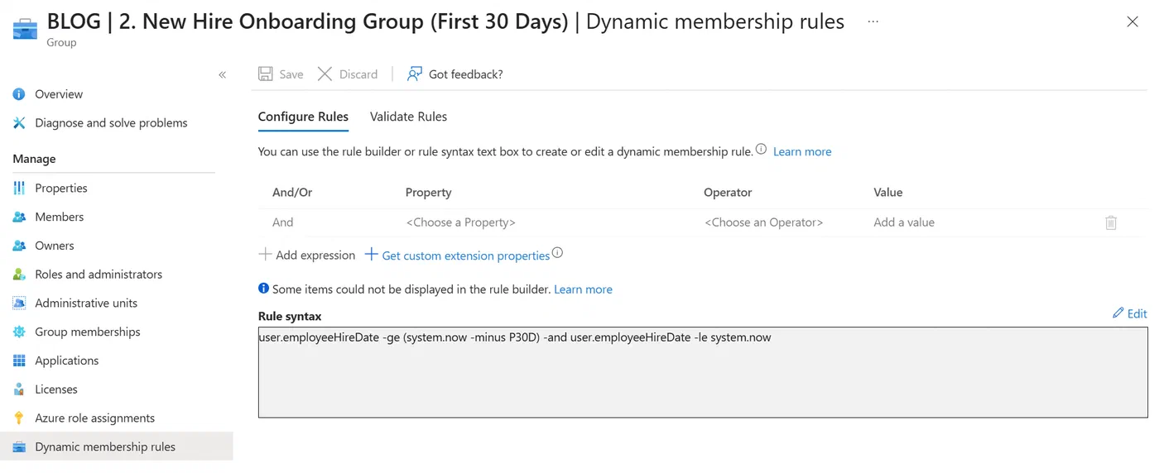The width and height of the screenshot is (1159, 473).
Task: Open Azure role assignments
Action: click(95, 418)
